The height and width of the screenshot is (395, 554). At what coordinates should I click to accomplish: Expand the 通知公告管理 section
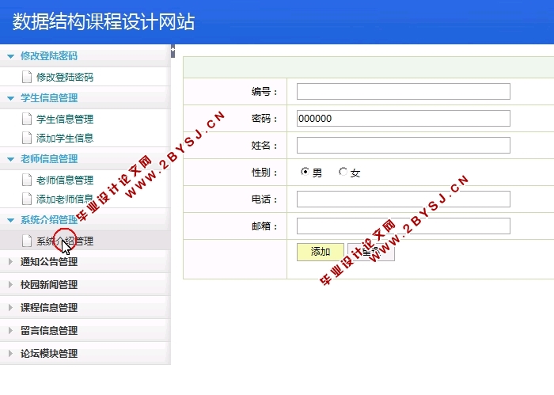(x=85, y=262)
